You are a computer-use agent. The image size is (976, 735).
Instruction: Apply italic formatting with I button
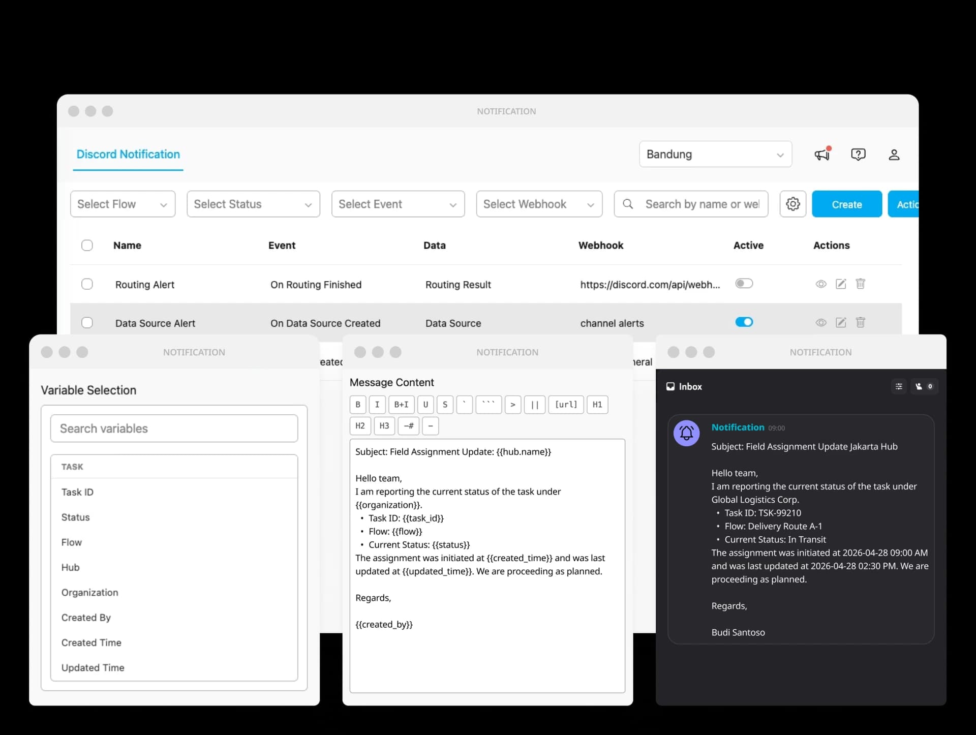pyautogui.click(x=377, y=405)
